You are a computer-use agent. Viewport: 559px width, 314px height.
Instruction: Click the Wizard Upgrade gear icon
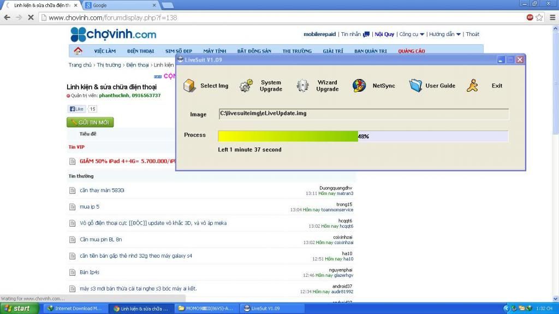[x=302, y=86]
